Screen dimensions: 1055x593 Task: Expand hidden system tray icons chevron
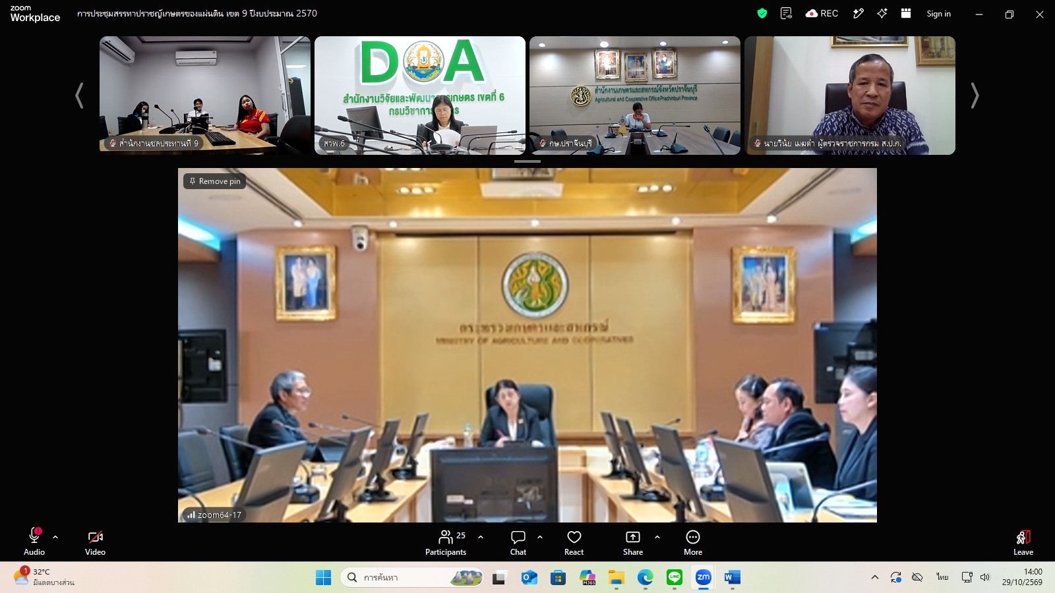click(x=875, y=577)
